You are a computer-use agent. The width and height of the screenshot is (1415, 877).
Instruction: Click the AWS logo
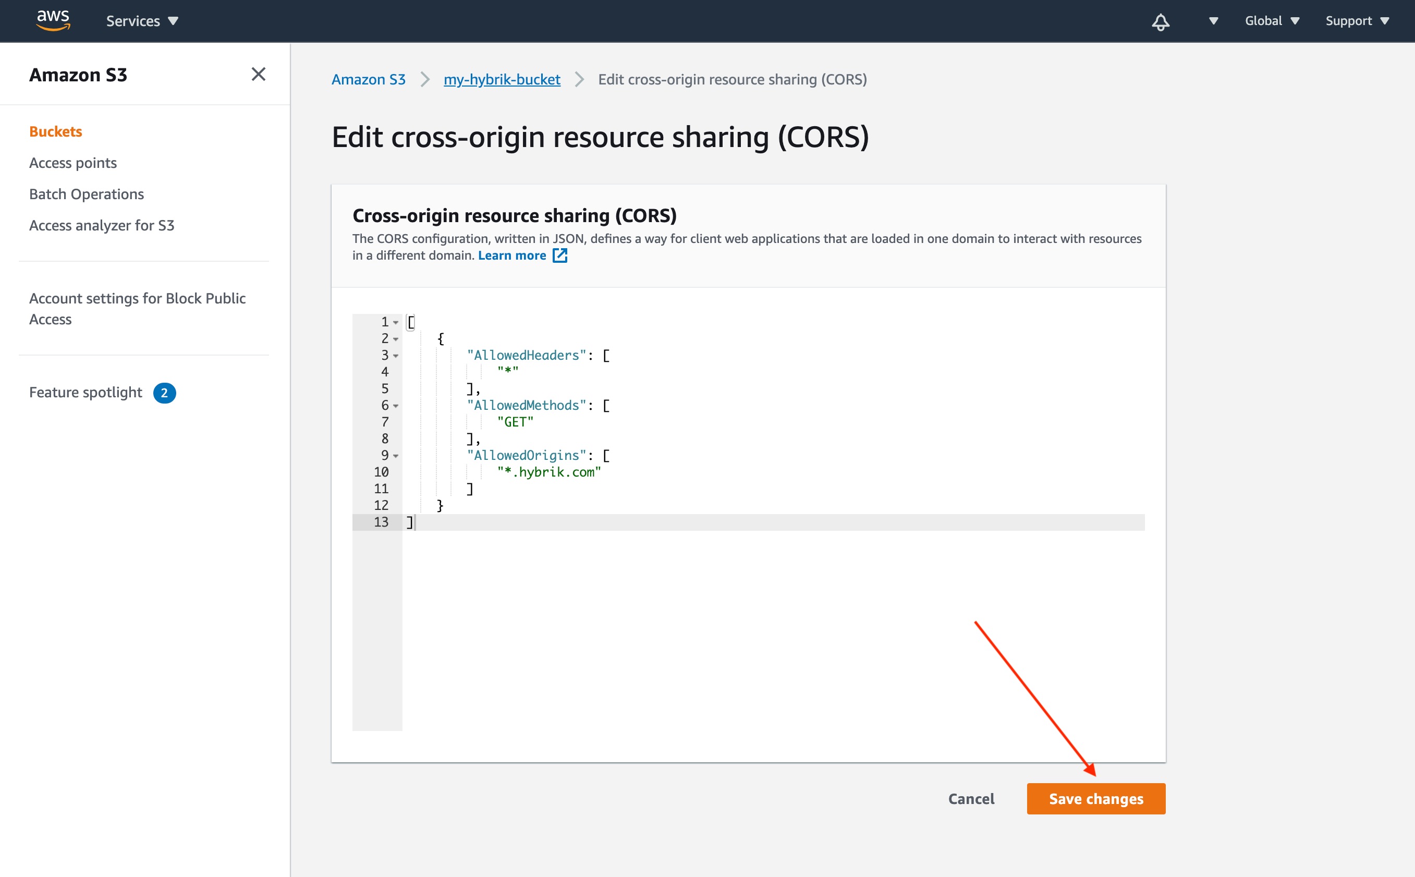click(53, 20)
